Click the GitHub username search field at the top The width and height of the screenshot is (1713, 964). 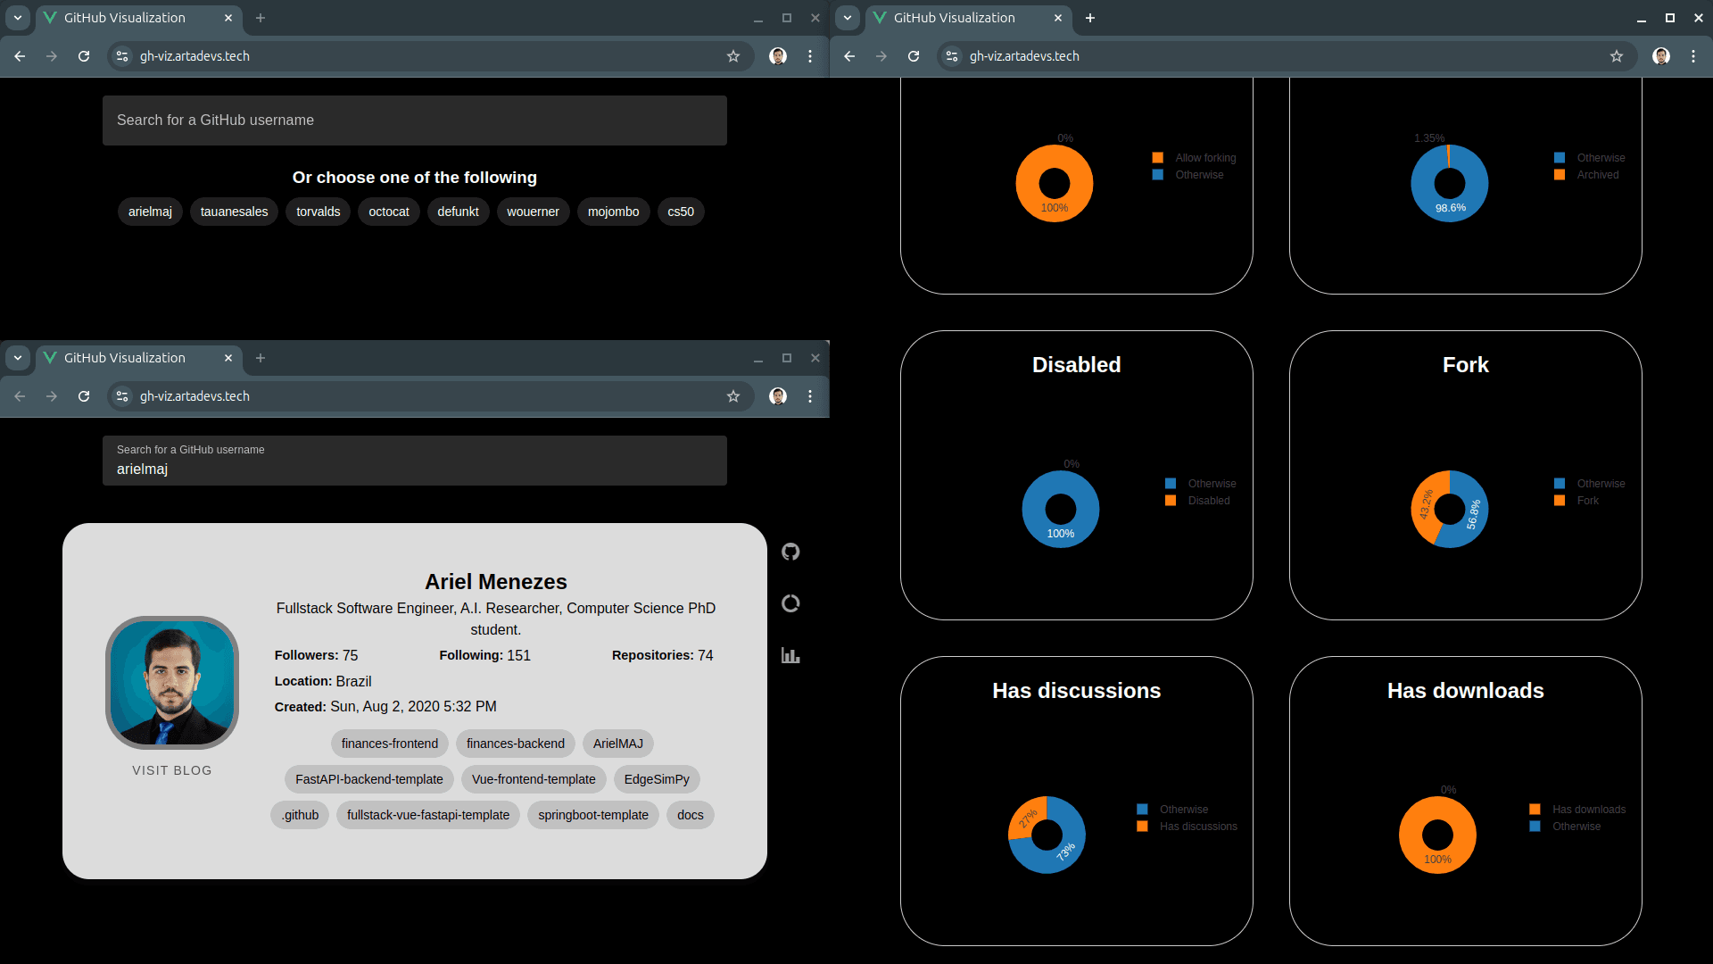point(415,120)
